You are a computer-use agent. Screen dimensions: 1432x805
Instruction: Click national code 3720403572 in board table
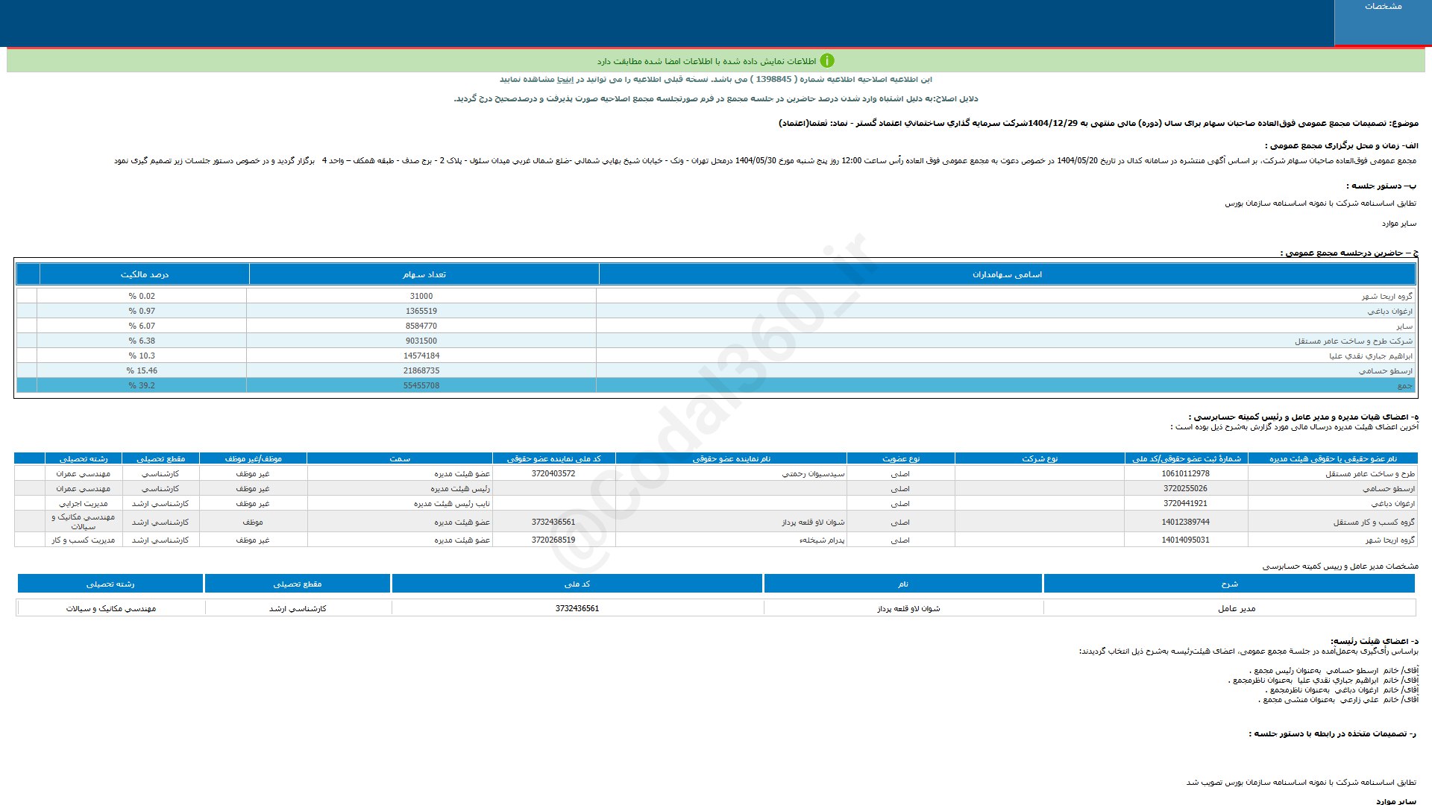coord(553,473)
